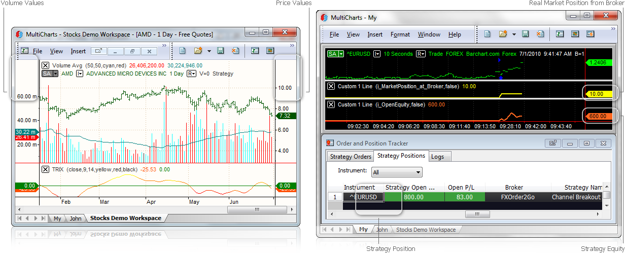The height and width of the screenshot is (253, 625).
Task: Click the last green scanner icon in Stocks Demo toolbar
Action: point(270,51)
